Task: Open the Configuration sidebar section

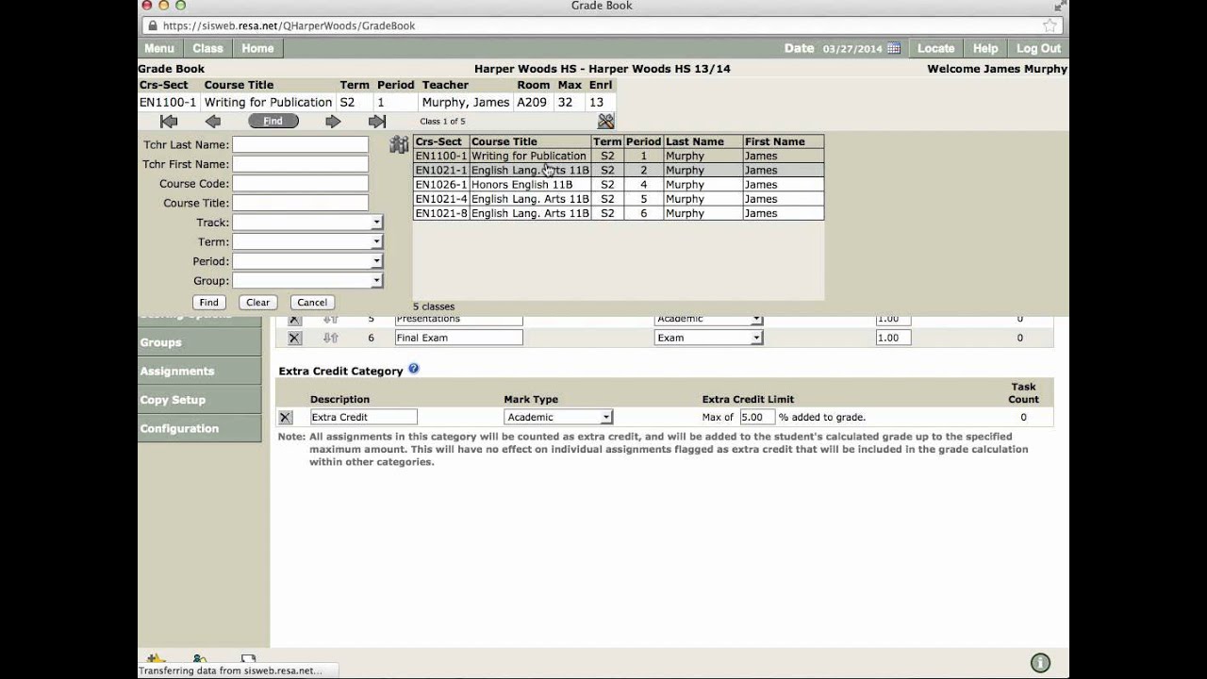Action: [x=200, y=428]
